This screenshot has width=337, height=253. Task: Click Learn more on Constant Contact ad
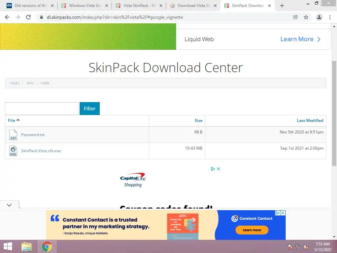point(252,230)
